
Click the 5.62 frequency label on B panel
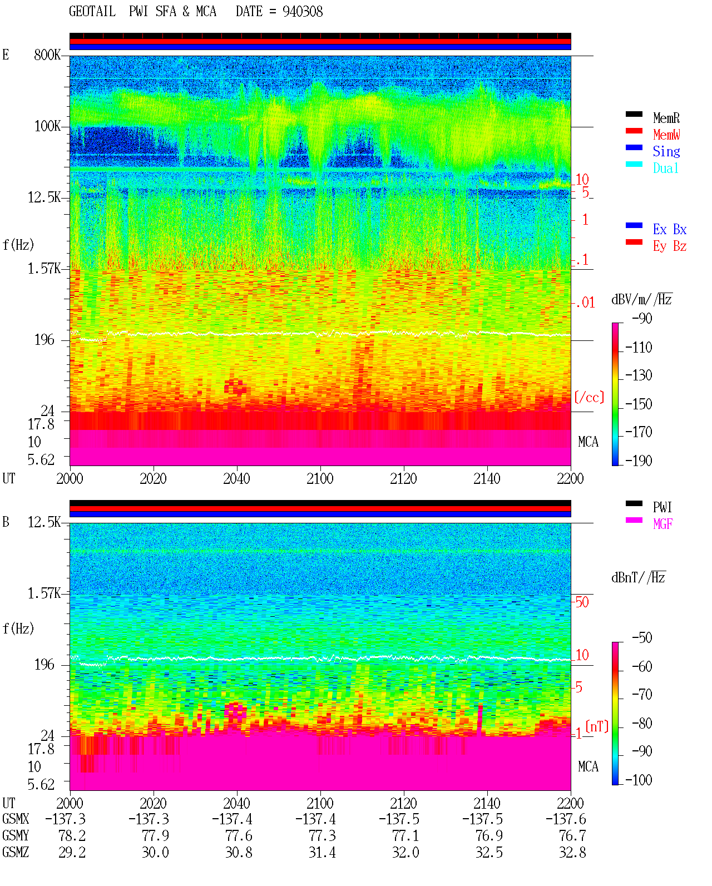[42, 785]
